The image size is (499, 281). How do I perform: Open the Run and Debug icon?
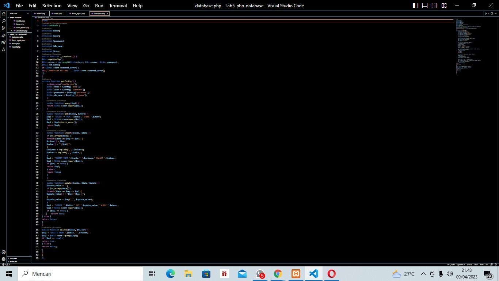pos(4,35)
